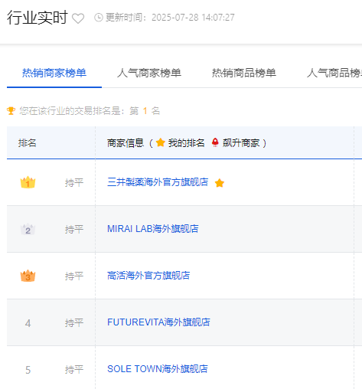
Task: Click the star 我的排名 legend icon
Action: tap(161, 142)
